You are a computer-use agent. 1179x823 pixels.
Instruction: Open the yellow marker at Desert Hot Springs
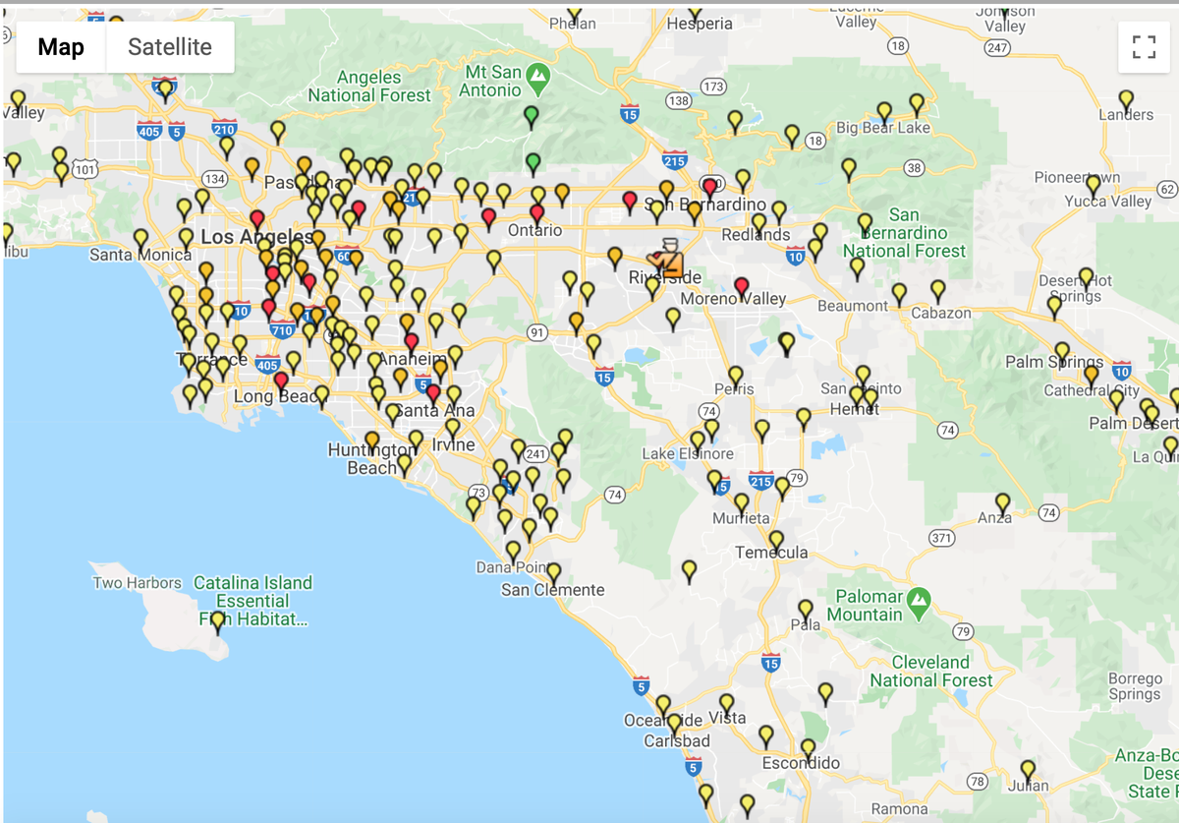point(1086,279)
